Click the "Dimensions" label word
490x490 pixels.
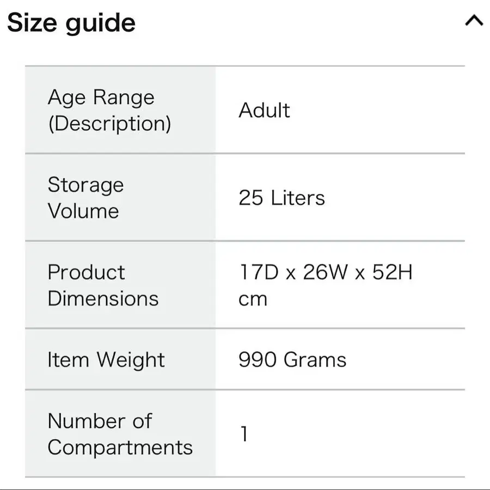[103, 298]
